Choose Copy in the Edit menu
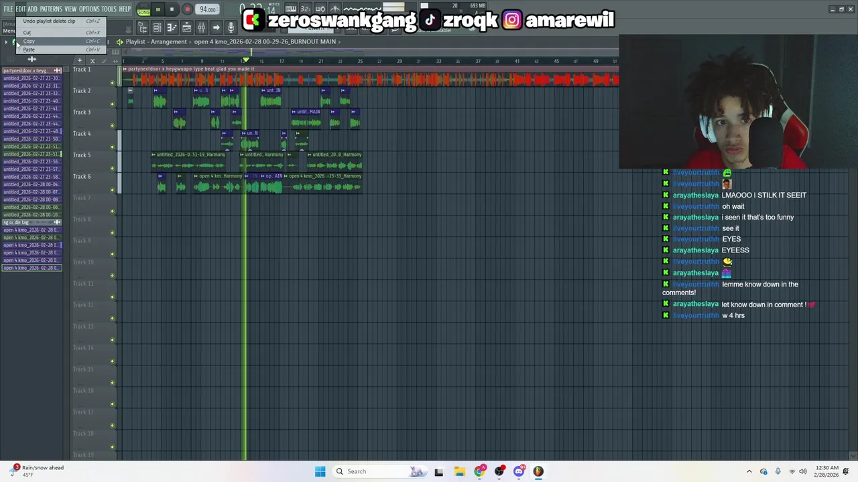Viewport: 858px width, 482px height. tap(61, 42)
